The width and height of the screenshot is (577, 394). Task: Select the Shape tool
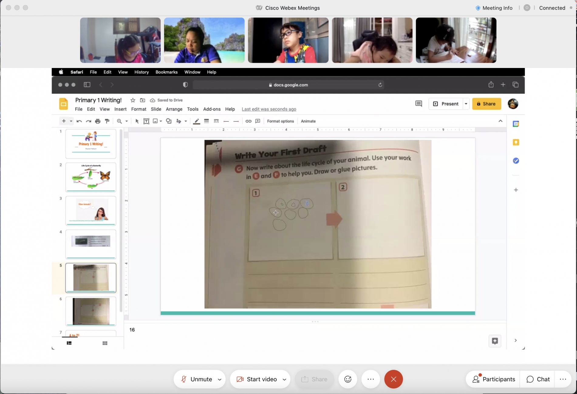click(x=169, y=121)
